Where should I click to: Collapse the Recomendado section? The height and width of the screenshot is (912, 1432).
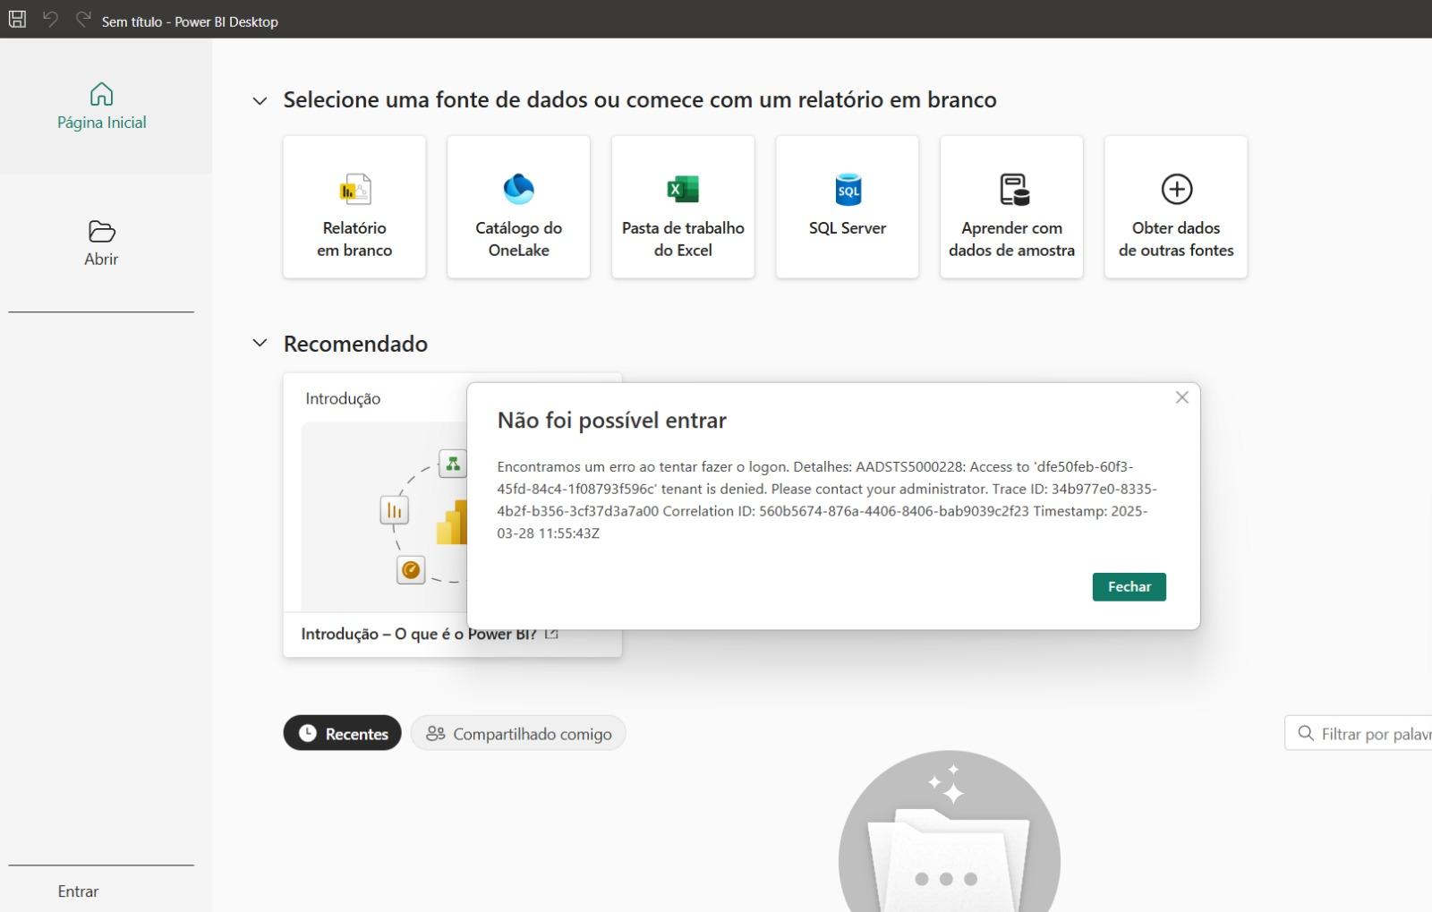(x=259, y=343)
